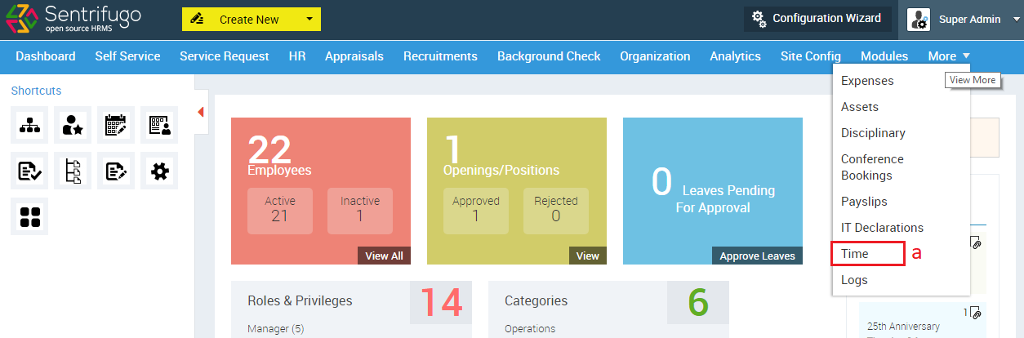Click the Approve Leaves button
Image resolution: width=1024 pixels, height=338 pixels.
tap(757, 256)
